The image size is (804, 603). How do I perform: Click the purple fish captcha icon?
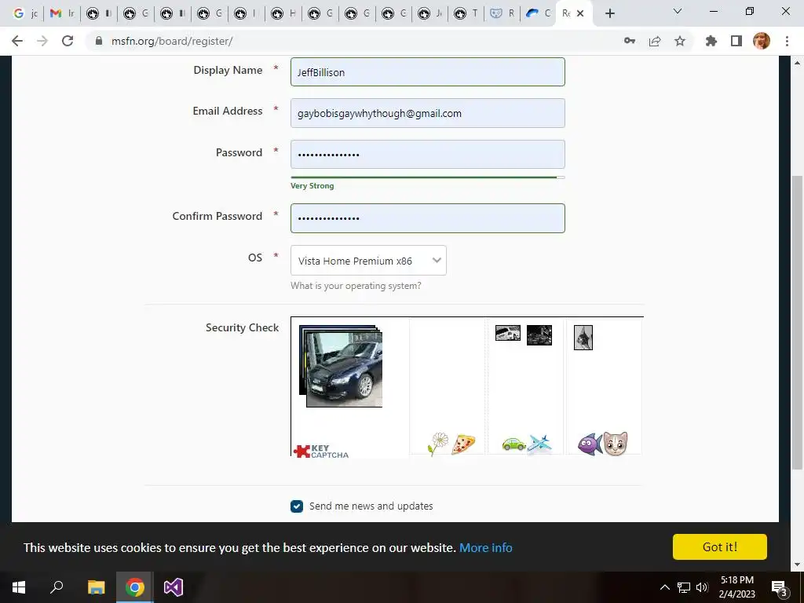click(590, 444)
